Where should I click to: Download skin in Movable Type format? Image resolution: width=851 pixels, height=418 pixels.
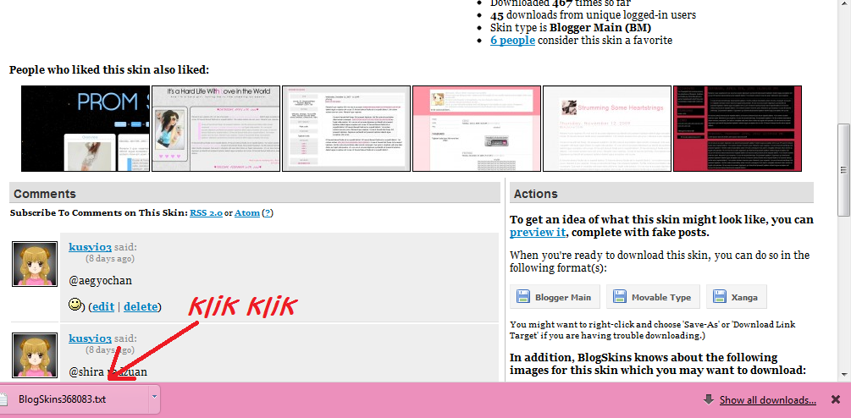coord(653,297)
